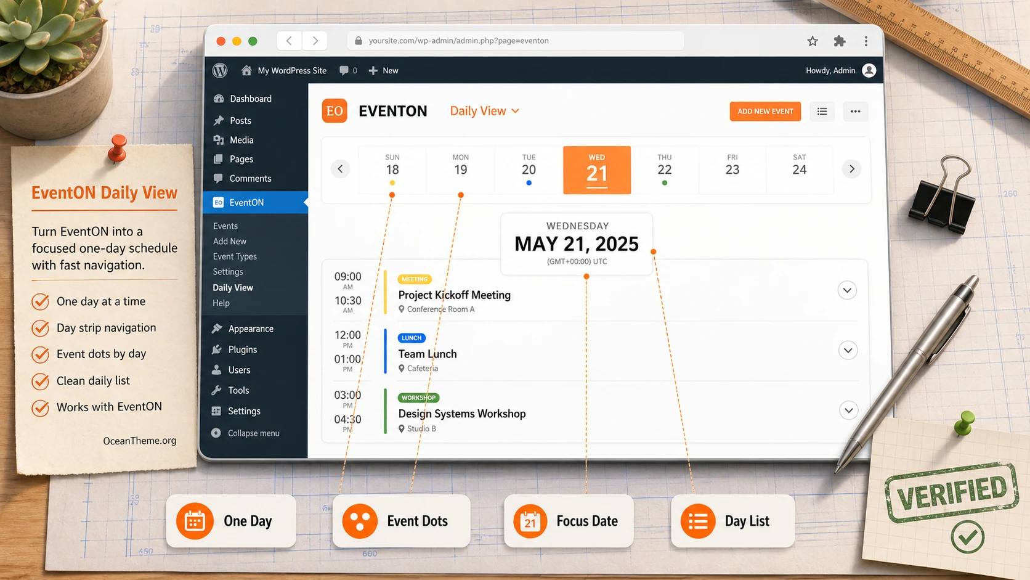The image size is (1030, 580).
Task: Select EventON in the sidebar
Action: click(x=255, y=202)
